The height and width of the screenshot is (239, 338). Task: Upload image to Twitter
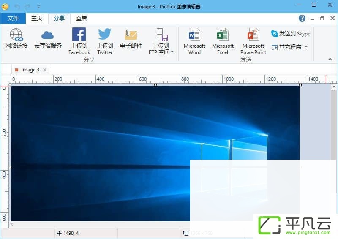click(x=105, y=41)
